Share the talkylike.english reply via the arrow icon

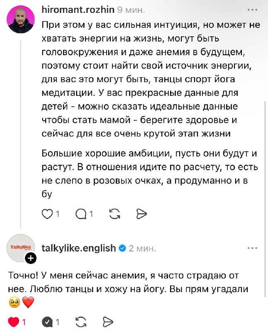pyautogui.click(x=108, y=322)
